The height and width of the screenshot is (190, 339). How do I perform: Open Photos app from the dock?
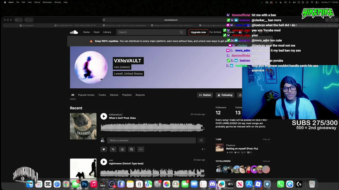tap(167, 184)
